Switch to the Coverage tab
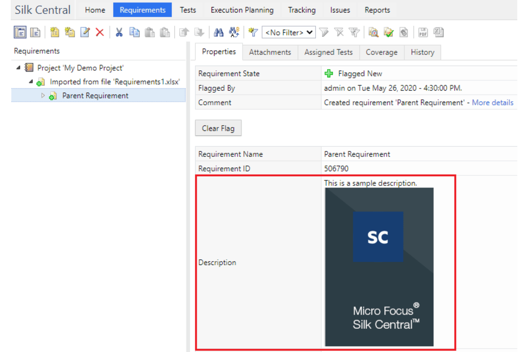Viewport: 528px width, 352px height. (381, 52)
